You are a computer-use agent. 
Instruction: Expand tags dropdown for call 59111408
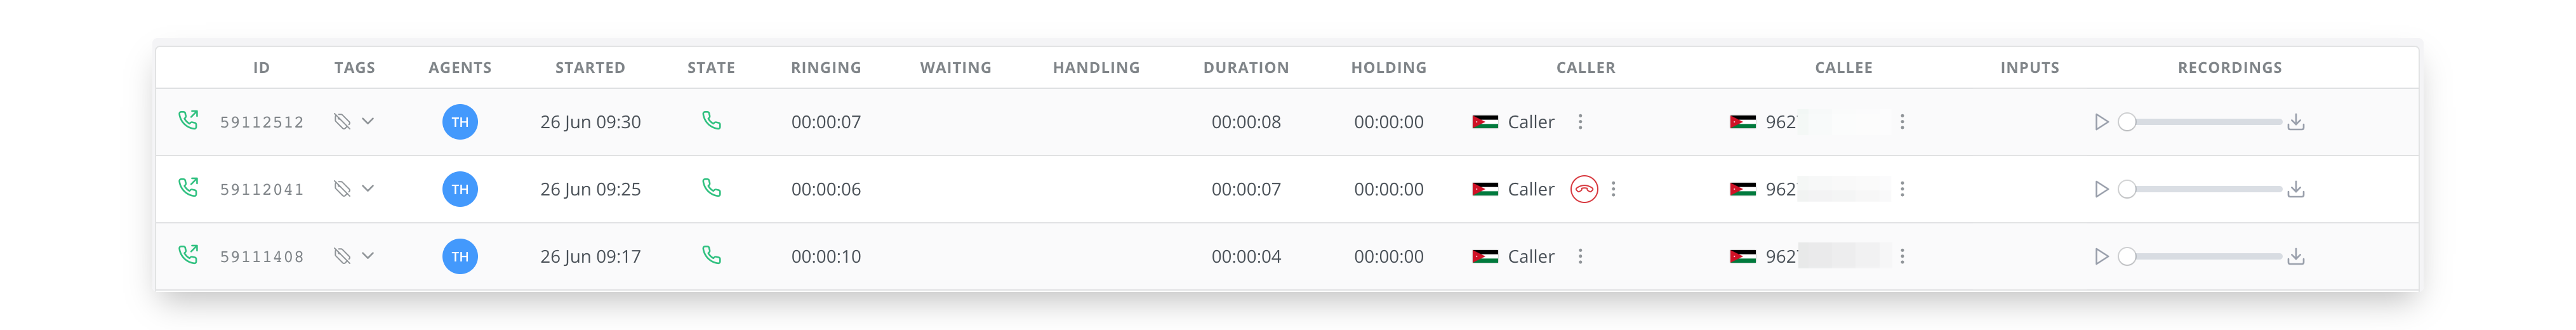[x=368, y=255]
